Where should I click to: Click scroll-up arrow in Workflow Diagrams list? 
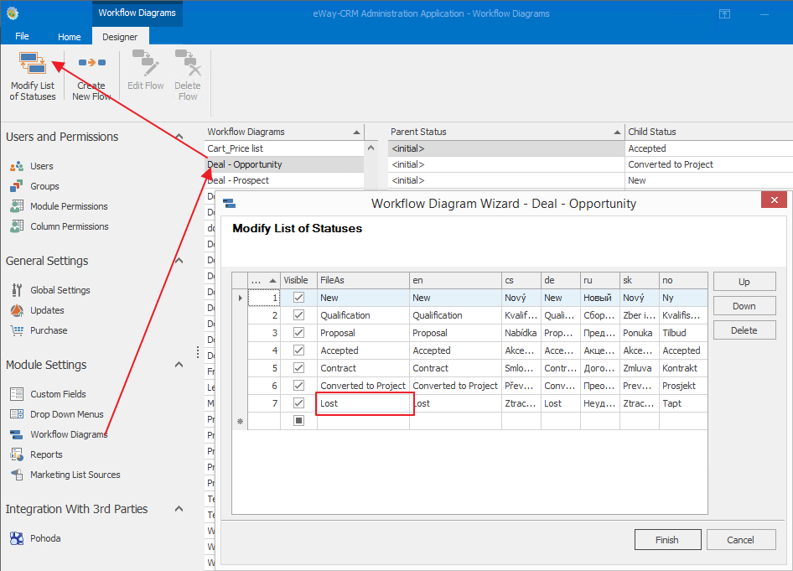[x=371, y=148]
